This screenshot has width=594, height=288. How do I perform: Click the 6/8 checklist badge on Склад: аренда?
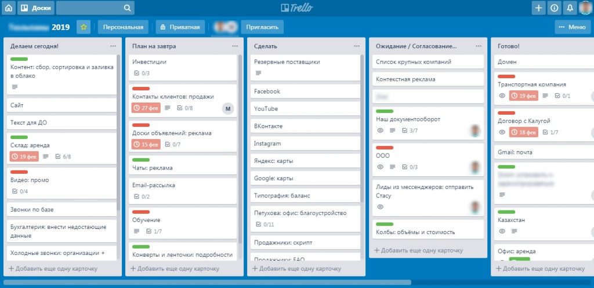click(x=63, y=156)
